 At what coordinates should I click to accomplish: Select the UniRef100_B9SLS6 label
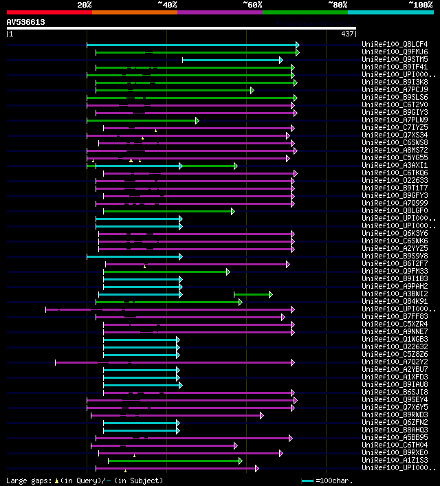395,98
